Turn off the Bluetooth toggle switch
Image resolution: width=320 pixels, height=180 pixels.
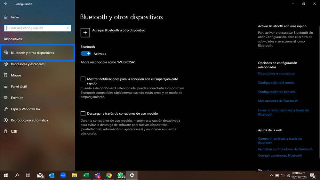(x=86, y=53)
